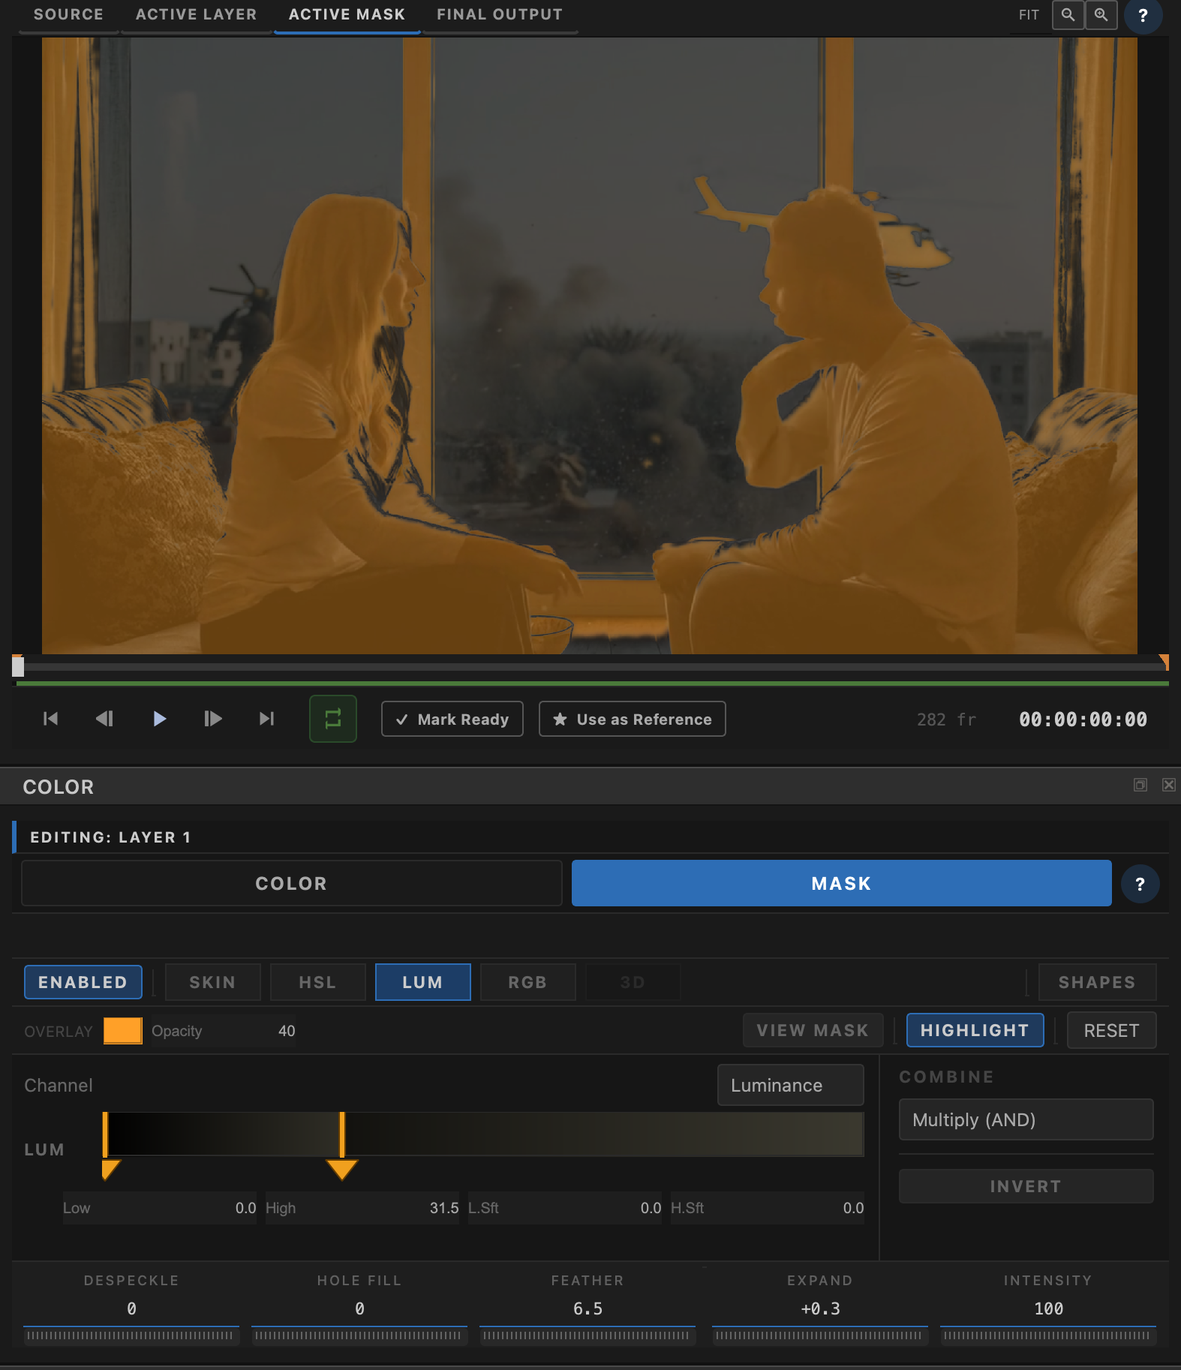Viewport: 1181px width, 1370px height.
Task: Open the Multiply (AND) combine dropdown
Action: point(1026,1119)
